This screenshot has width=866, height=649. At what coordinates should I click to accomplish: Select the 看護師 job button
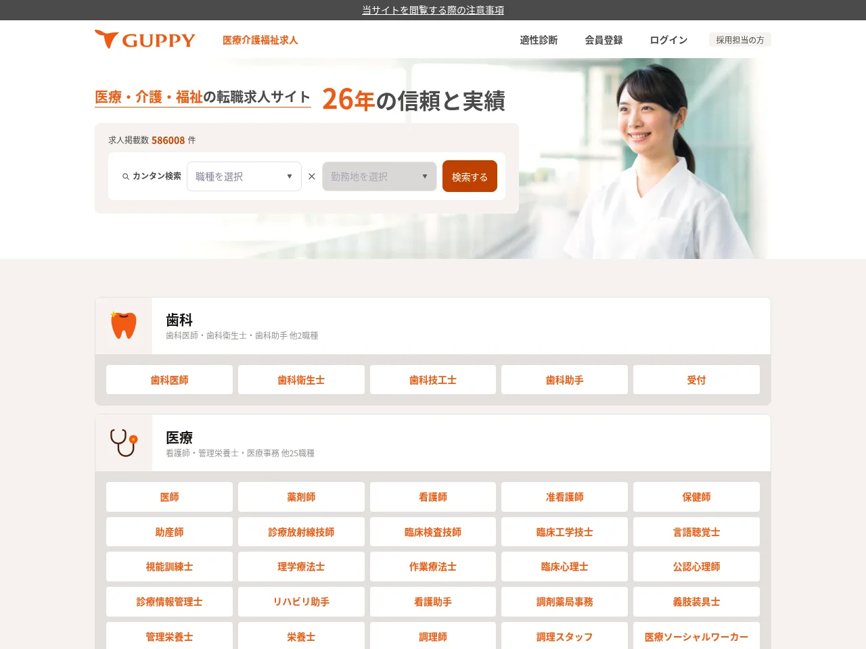(433, 497)
